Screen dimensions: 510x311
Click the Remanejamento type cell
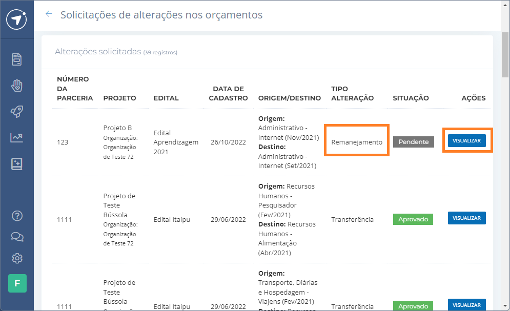click(357, 142)
